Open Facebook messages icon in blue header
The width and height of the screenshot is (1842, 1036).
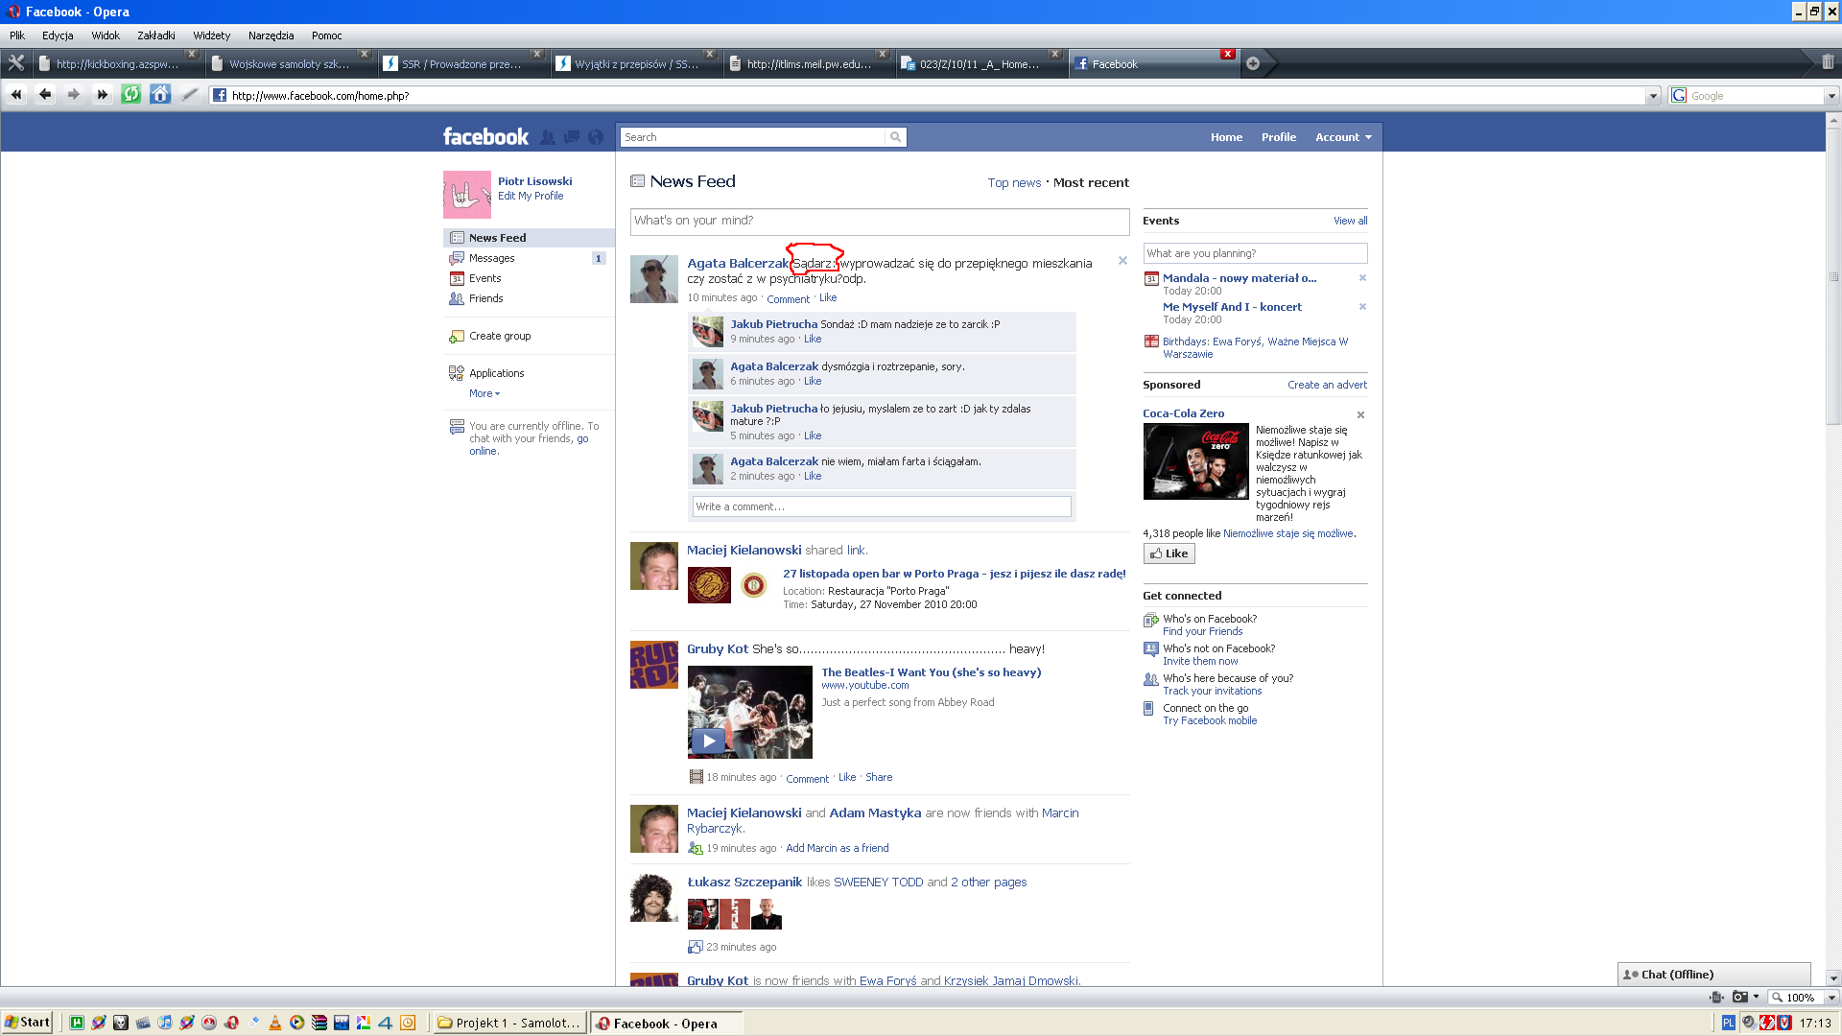tap(571, 137)
